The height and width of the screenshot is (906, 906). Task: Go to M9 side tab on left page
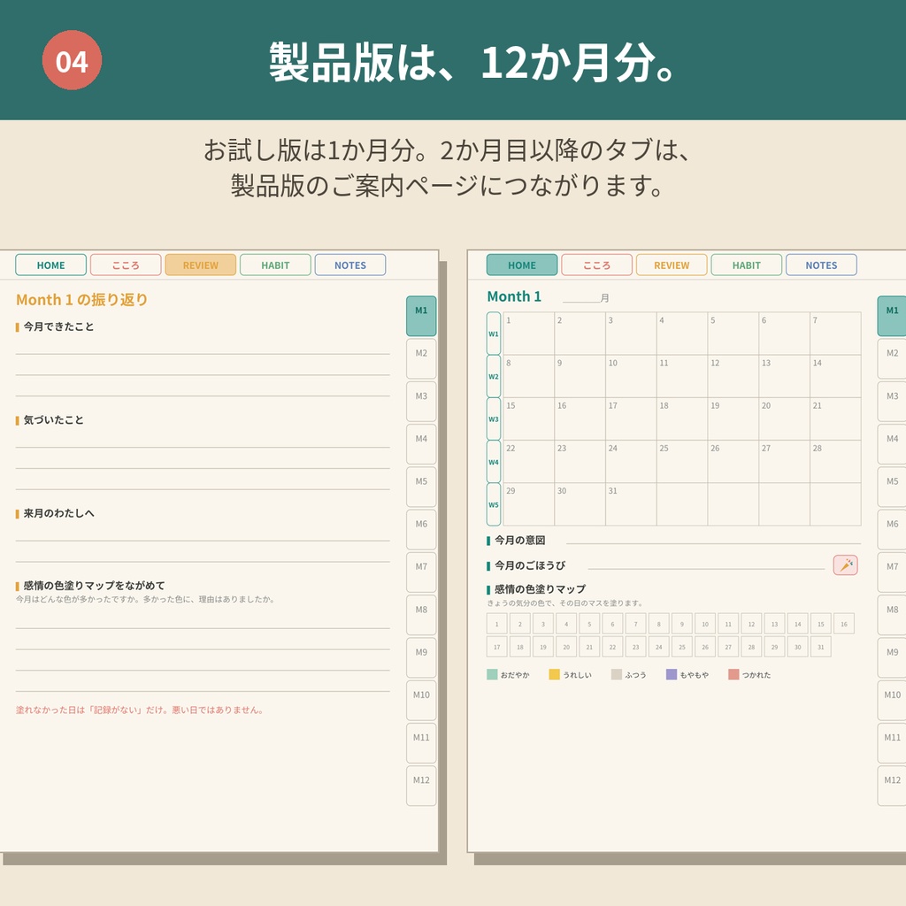421,657
